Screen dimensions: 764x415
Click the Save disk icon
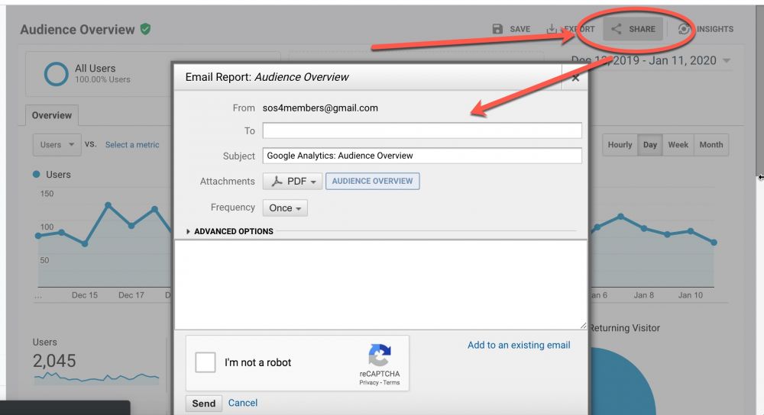coord(498,29)
